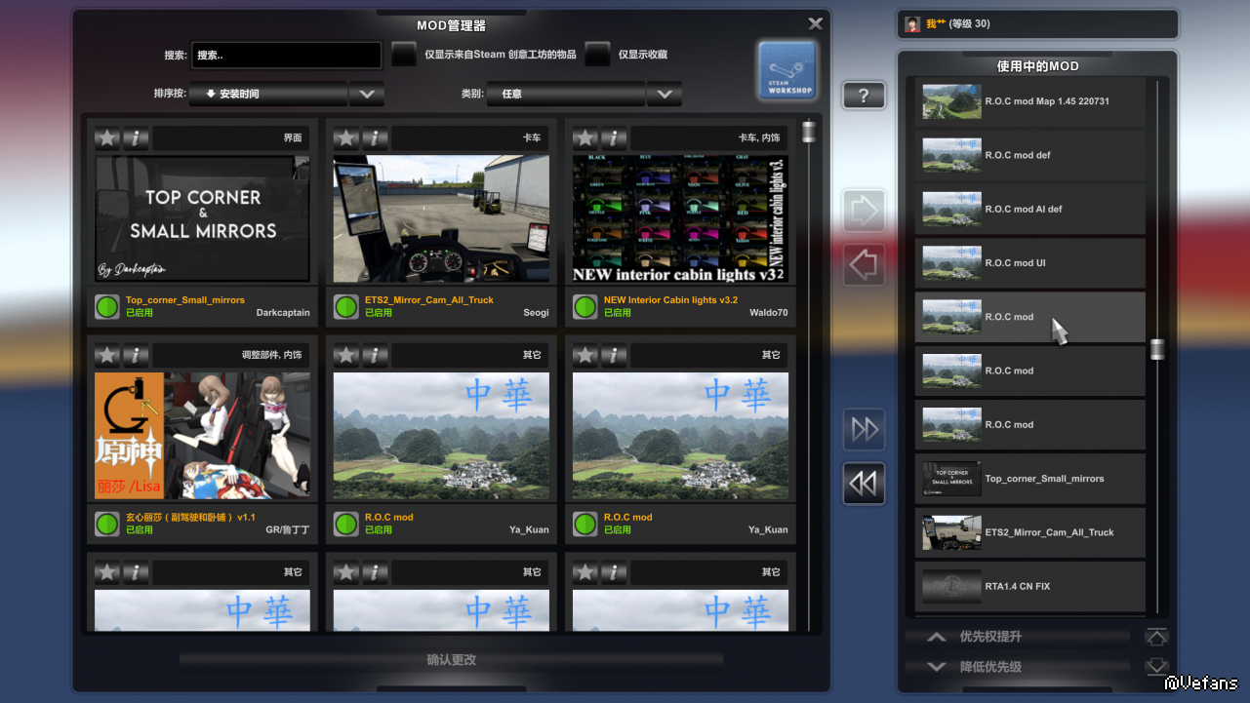
Task: Show info for the Top_corner_Small_mirrors card
Action: [x=136, y=138]
